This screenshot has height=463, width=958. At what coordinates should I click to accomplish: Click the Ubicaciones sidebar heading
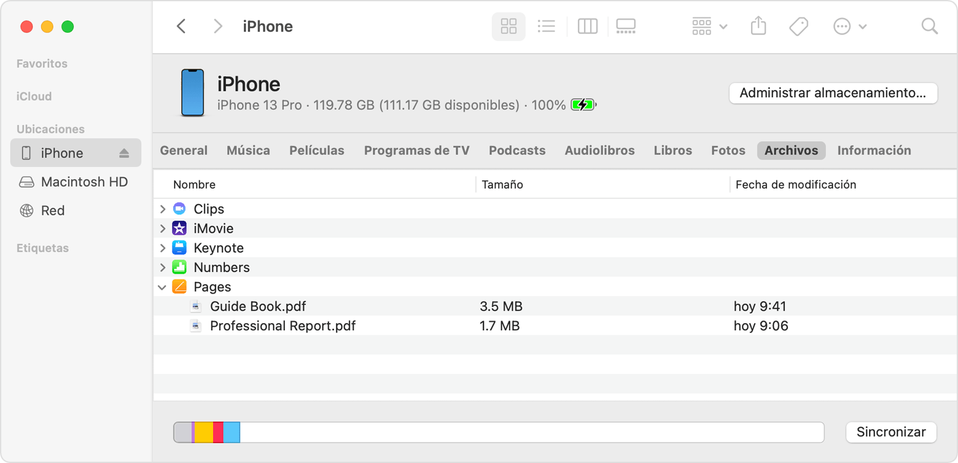click(50, 129)
